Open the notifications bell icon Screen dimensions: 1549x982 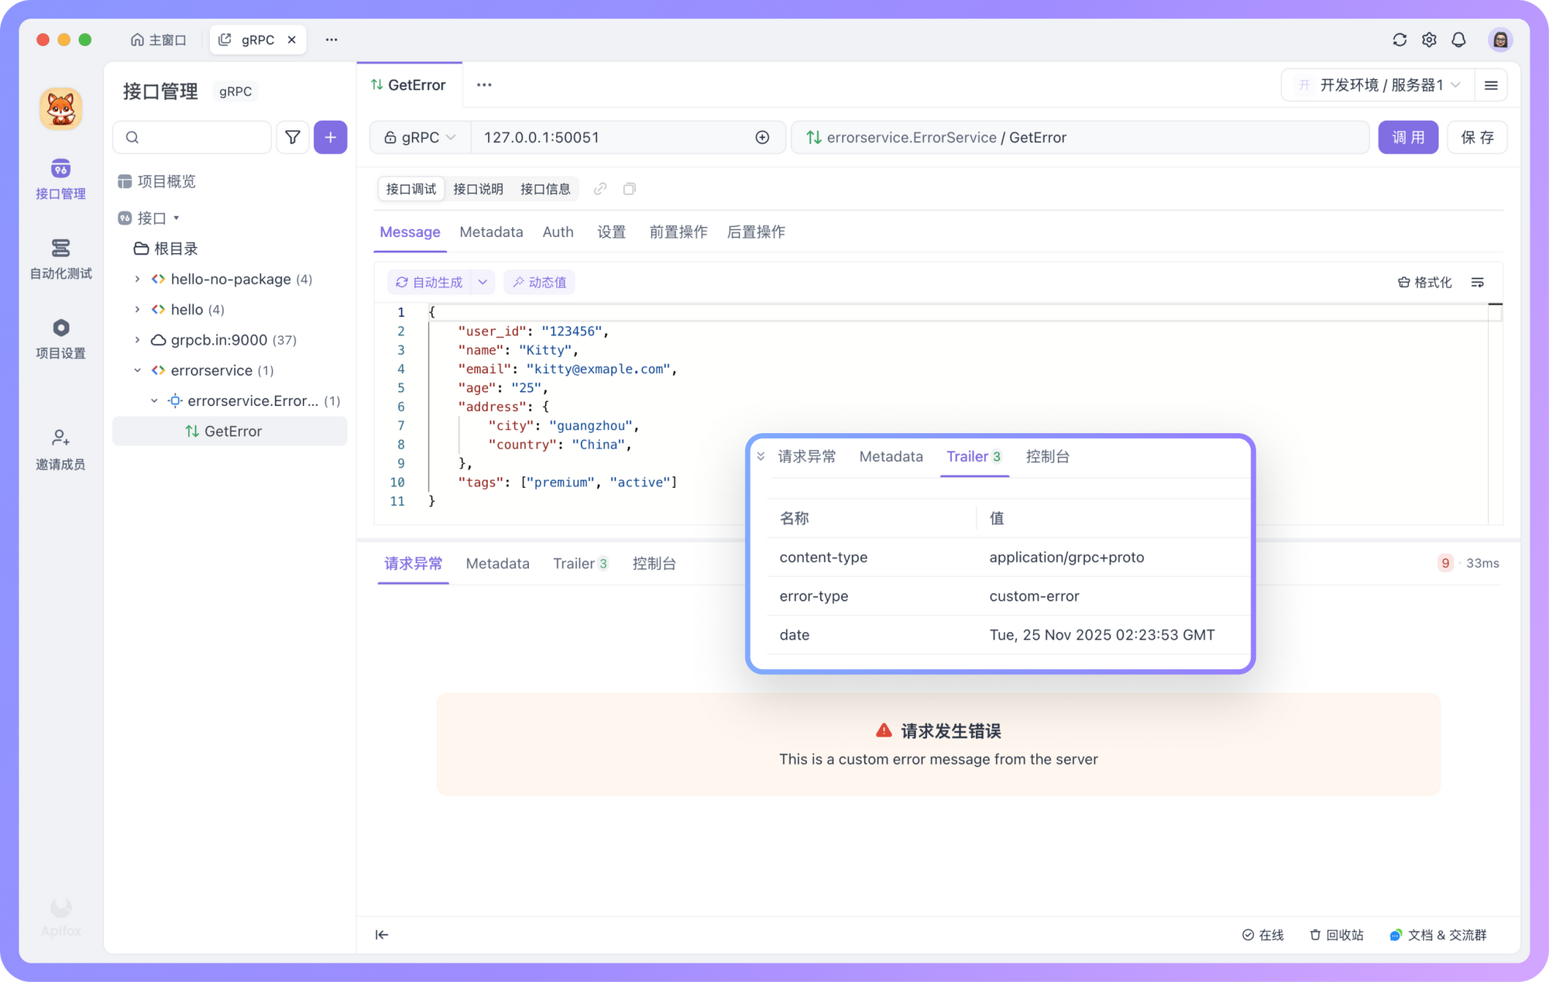click(1458, 39)
